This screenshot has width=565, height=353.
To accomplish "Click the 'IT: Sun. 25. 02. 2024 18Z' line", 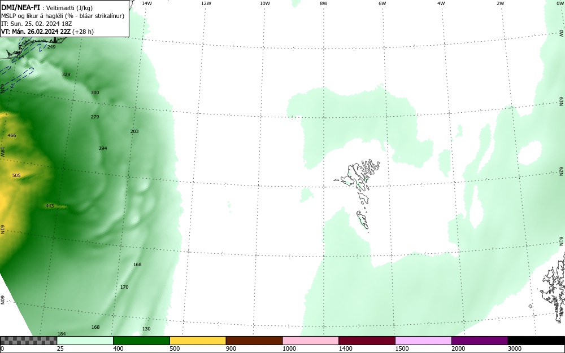I will click(x=36, y=24).
